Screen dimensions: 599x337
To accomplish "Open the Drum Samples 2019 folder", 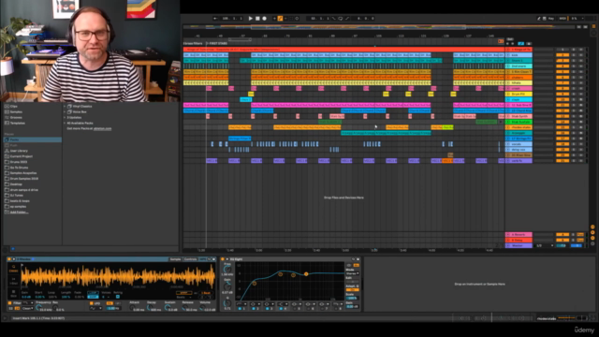I will [23, 179].
